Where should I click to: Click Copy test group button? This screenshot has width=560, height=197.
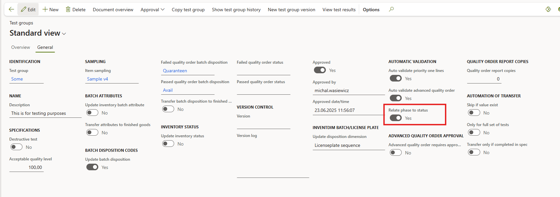(x=188, y=10)
